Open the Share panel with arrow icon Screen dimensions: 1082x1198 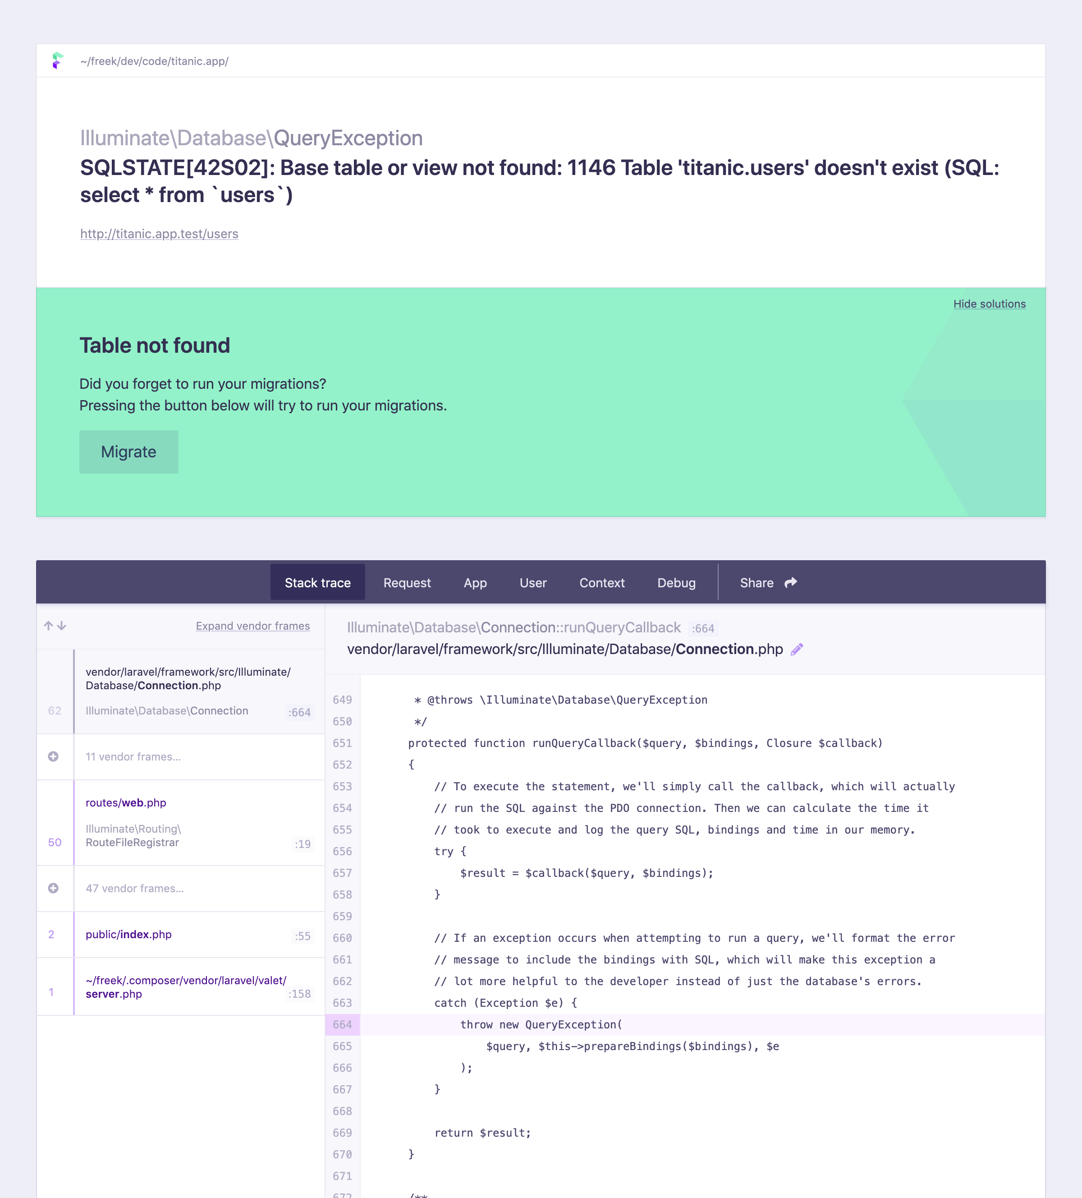(x=767, y=583)
